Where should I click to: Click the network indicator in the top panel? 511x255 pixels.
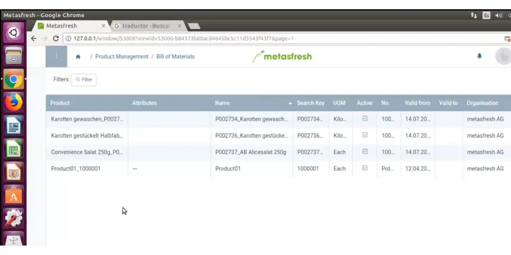pos(474,15)
